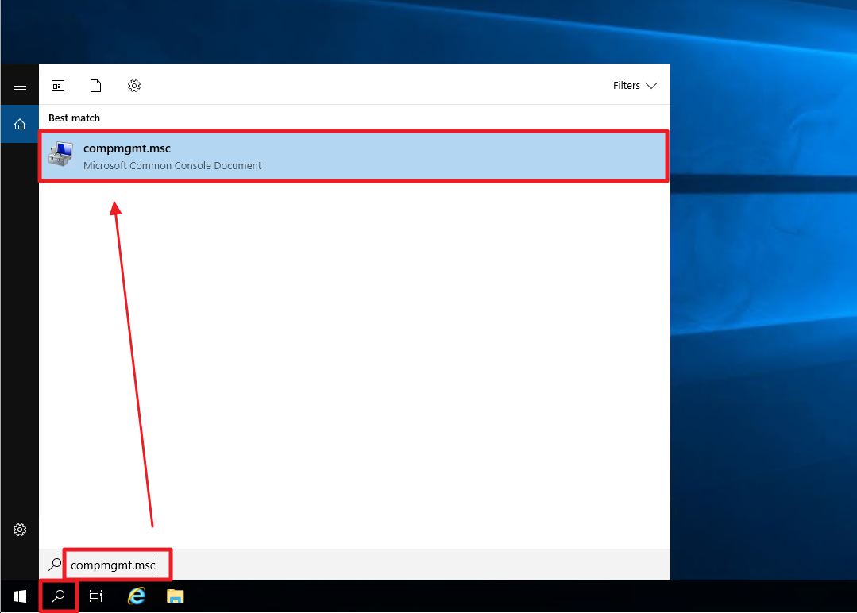The width and height of the screenshot is (857, 613).
Task: Open Task View from the taskbar
Action: coord(96,596)
